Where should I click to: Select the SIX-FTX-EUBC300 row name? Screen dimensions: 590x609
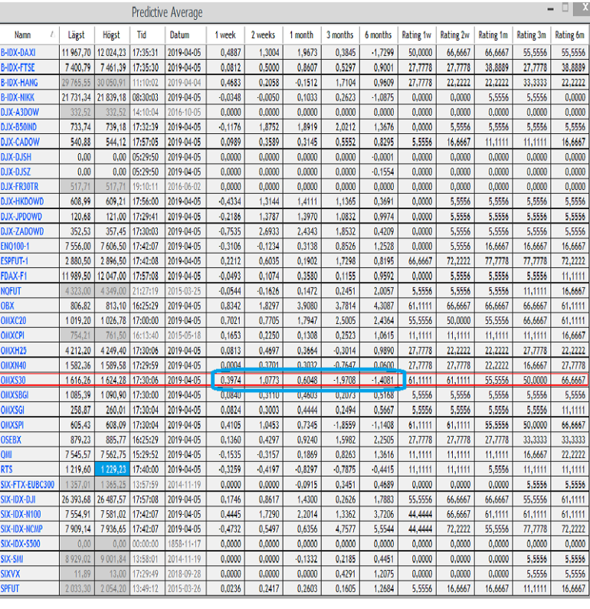click(28, 484)
